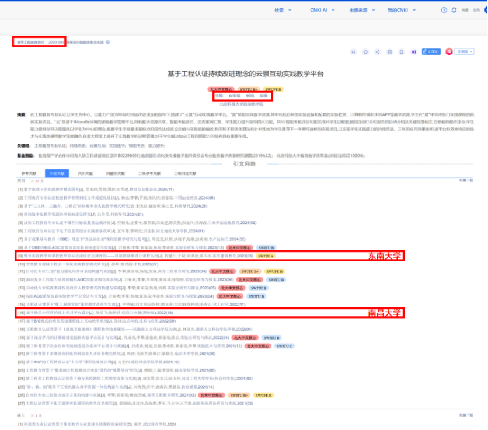Open the 印刷版 version dropdown
Image resolution: width=488 pixels, height=430 pixels.
tap(465, 52)
